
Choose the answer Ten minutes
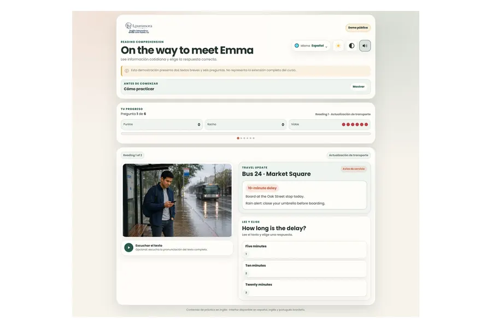click(304, 269)
